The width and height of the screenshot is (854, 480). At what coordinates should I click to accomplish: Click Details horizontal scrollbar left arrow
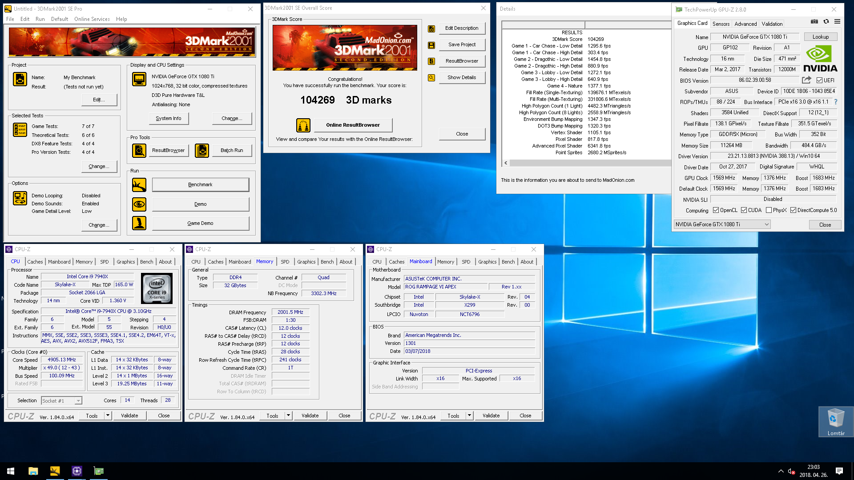[x=506, y=163]
